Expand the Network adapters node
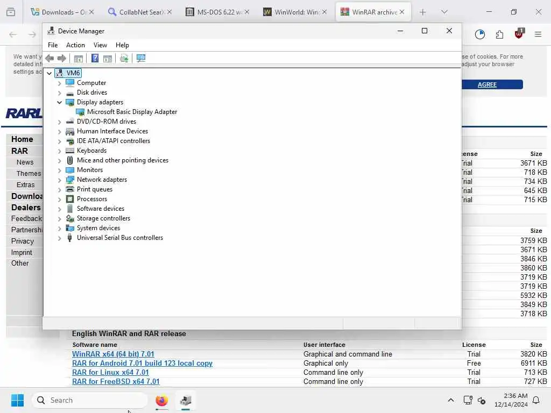 (x=59, y=180)
